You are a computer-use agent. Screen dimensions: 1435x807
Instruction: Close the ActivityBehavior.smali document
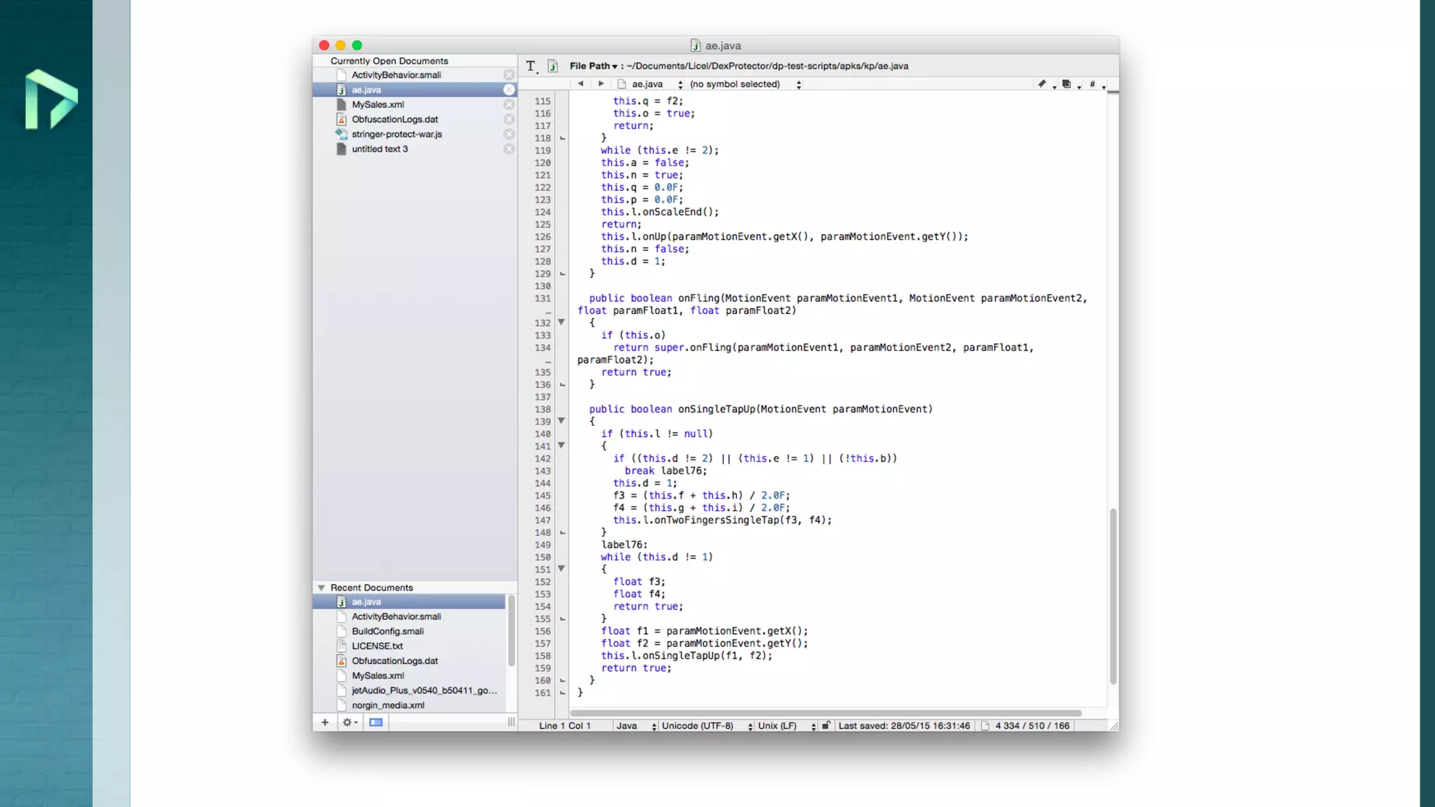tap(509, 75)
